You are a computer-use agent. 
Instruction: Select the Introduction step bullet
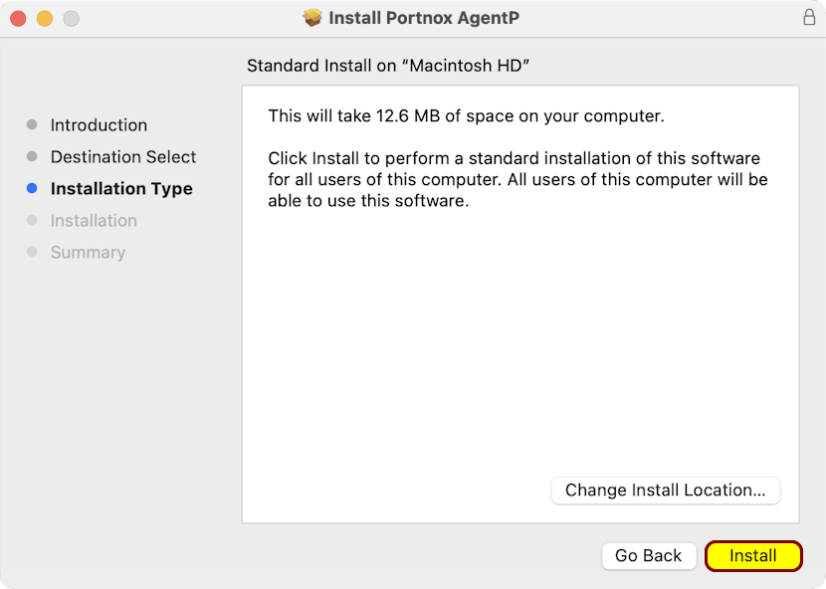click(32, 124)
